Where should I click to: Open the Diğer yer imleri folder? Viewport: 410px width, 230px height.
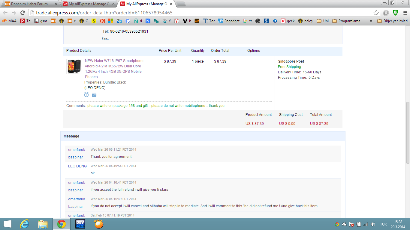pyautogui.click(x=392, y=21)
